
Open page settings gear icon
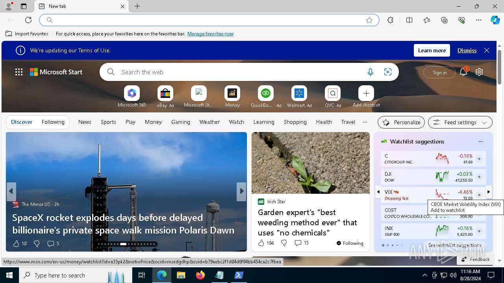[x=479, y=72]
